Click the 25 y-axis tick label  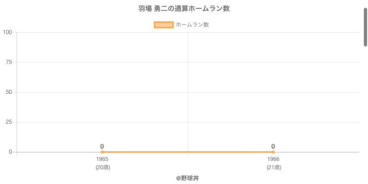click(x=9, y=122)
